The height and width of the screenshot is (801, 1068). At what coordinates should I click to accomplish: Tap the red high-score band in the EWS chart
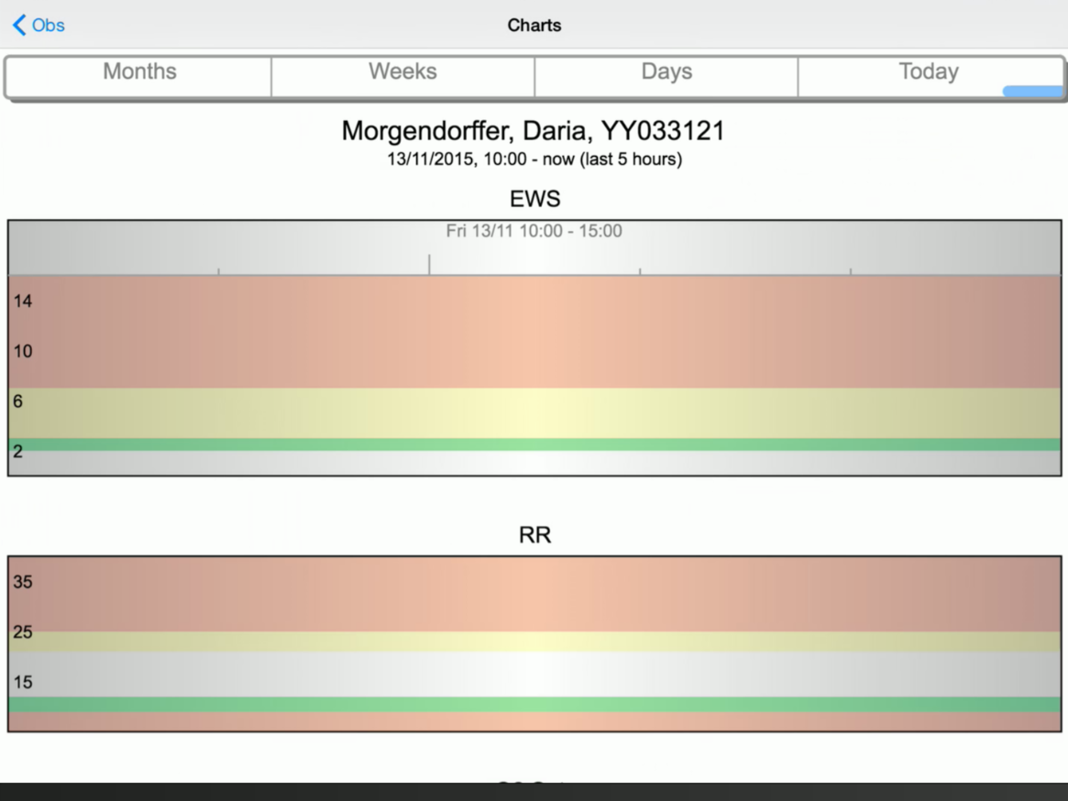[x=534, y=331]
